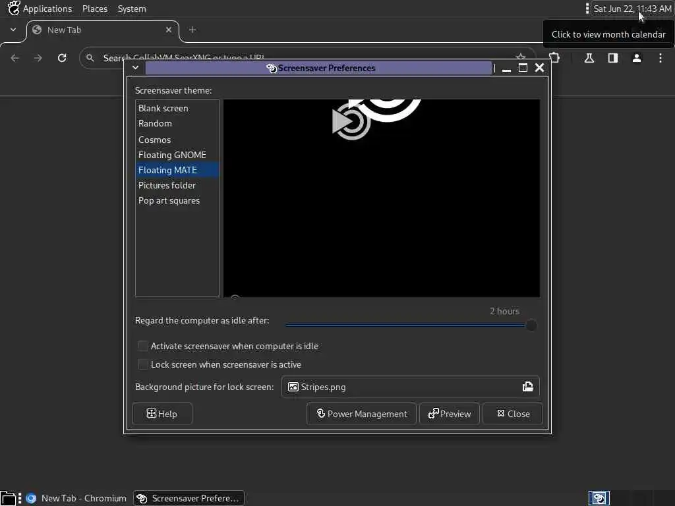The height and width of the screenshot is (506, 675).
Task: Go forward in Chromium
Action: pos(38,58)
